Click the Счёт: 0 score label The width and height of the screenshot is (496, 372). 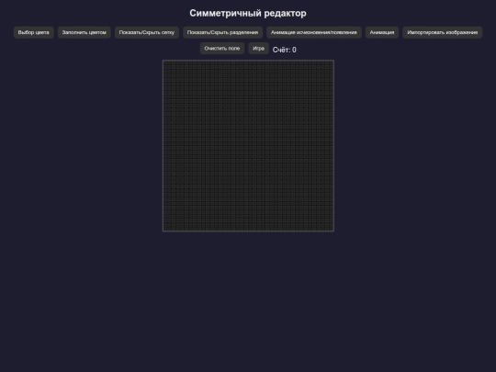point(285,50)
